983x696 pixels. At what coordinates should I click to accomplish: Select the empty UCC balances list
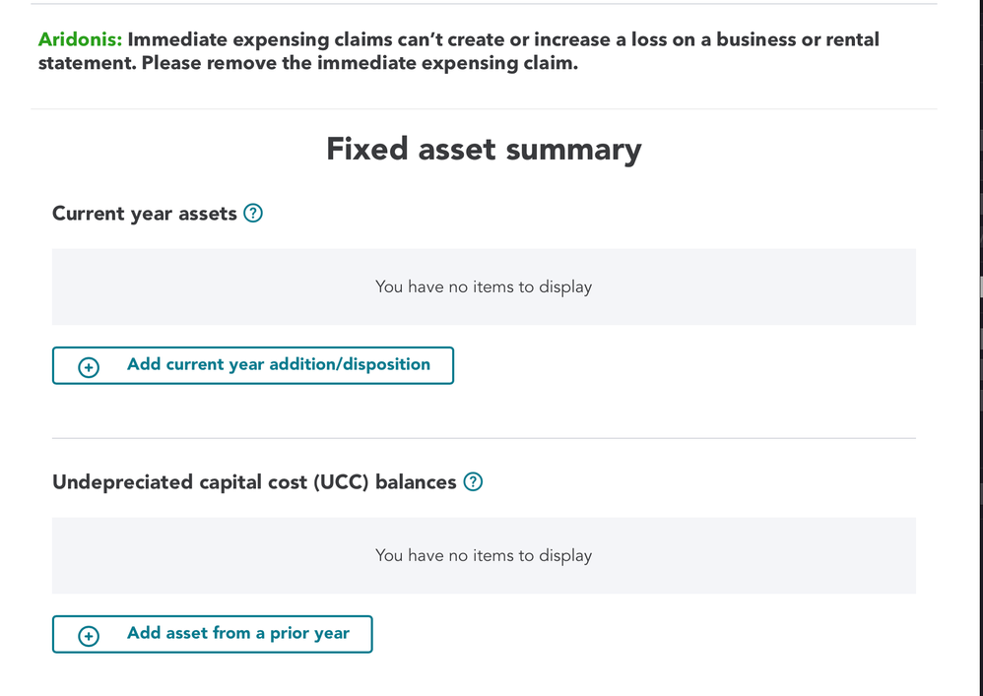pos(484,555)
